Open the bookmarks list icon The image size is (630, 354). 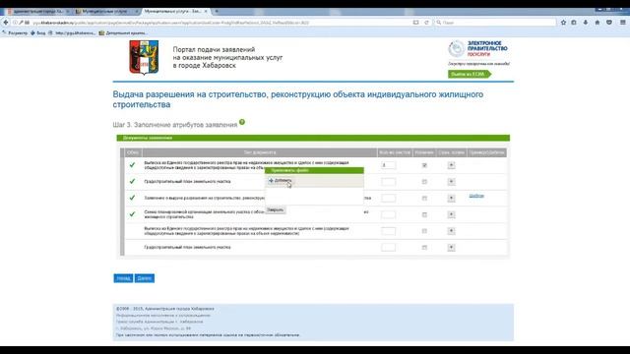(x=574, y=23)
